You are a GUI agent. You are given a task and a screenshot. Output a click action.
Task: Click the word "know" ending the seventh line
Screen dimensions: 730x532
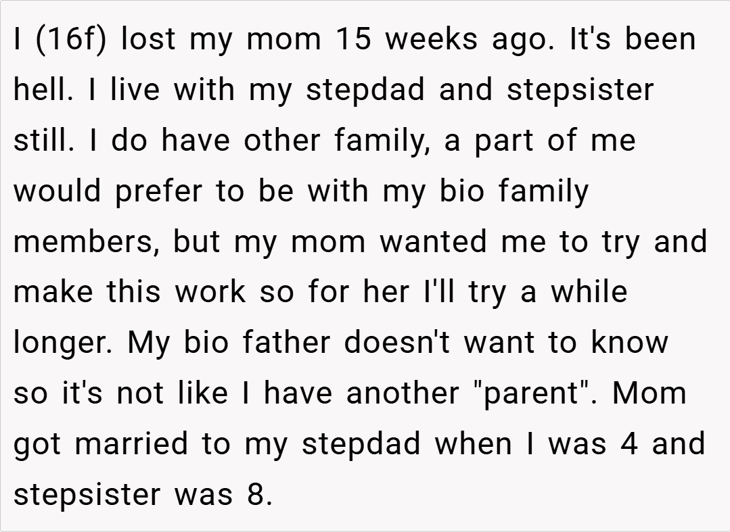click(x=629, y=343)
